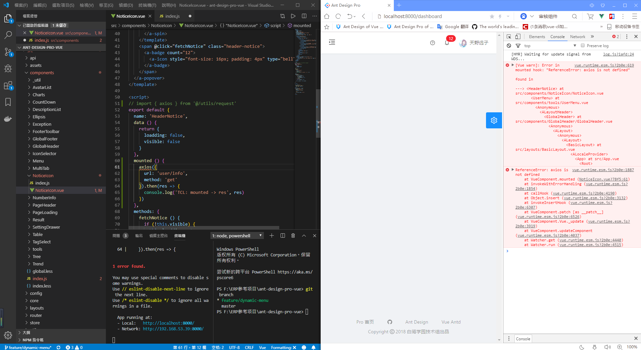This screenshot has width=641, height=350.
Task: Click the blue settings gear on the page
Action: coord(494,120)
